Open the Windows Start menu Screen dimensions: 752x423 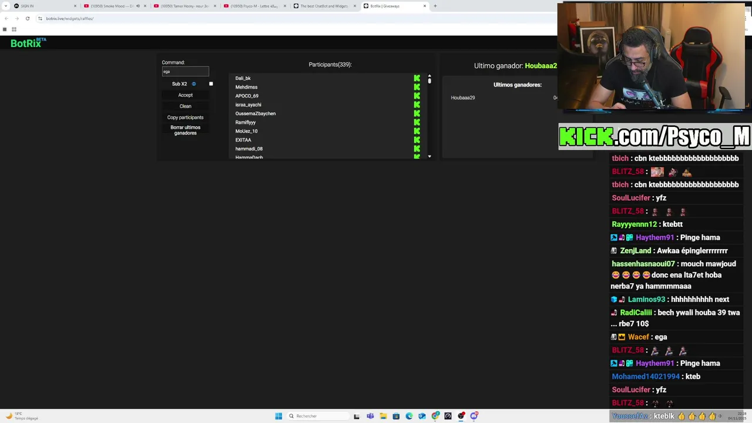tap(278, 416)
